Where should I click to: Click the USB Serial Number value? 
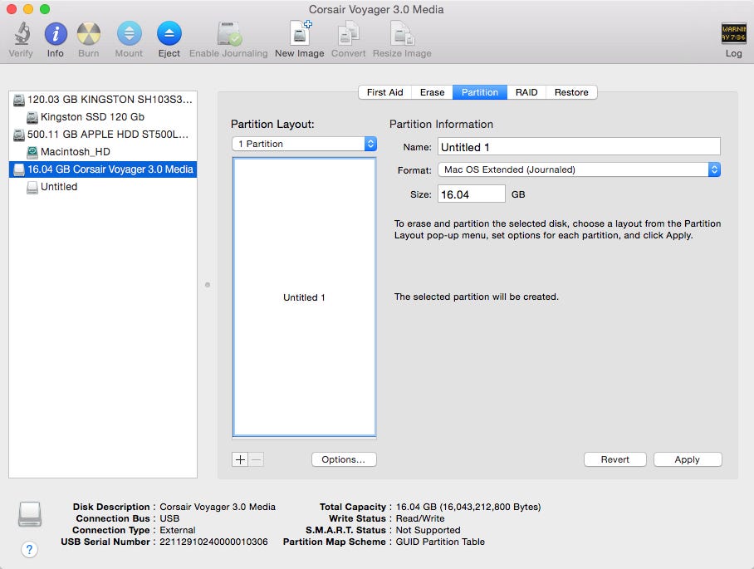(x=213, y=542)
